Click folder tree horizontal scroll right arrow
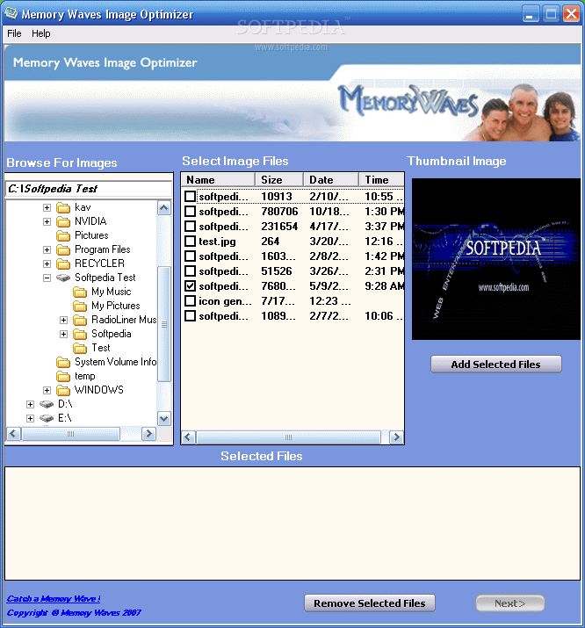The image size is (585, 628). tap(149, 433)
